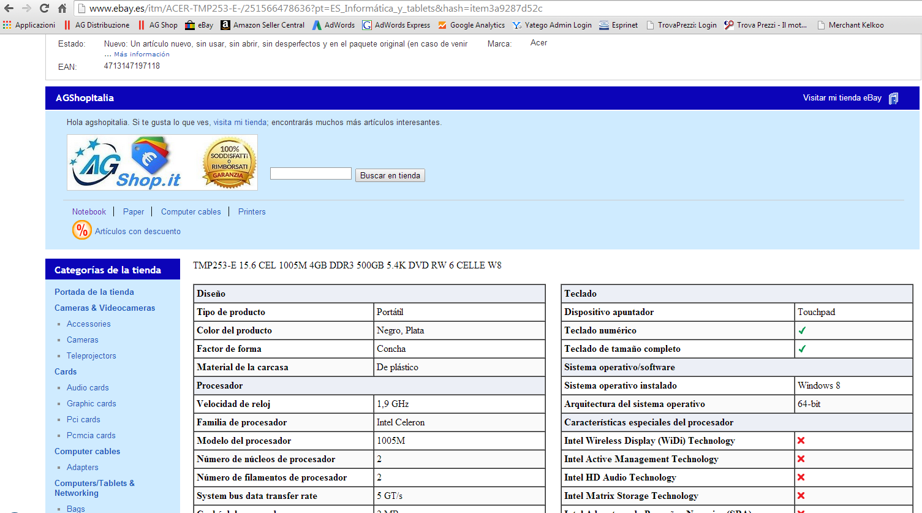Viewport: 922px width, 513px height.
Task: Open the Amazon Seller Central bookmark
Action: coord(263,25)
